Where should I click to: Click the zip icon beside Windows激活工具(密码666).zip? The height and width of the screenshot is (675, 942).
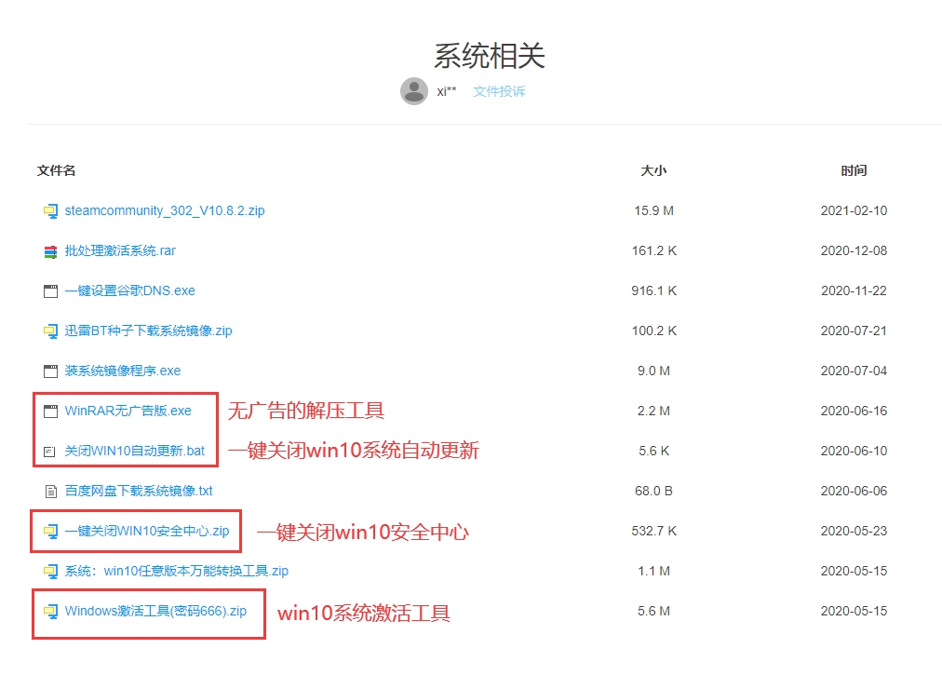click(50, 612)
